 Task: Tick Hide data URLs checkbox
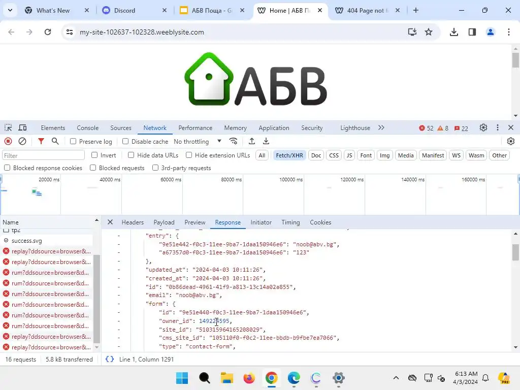click(131, 155)
